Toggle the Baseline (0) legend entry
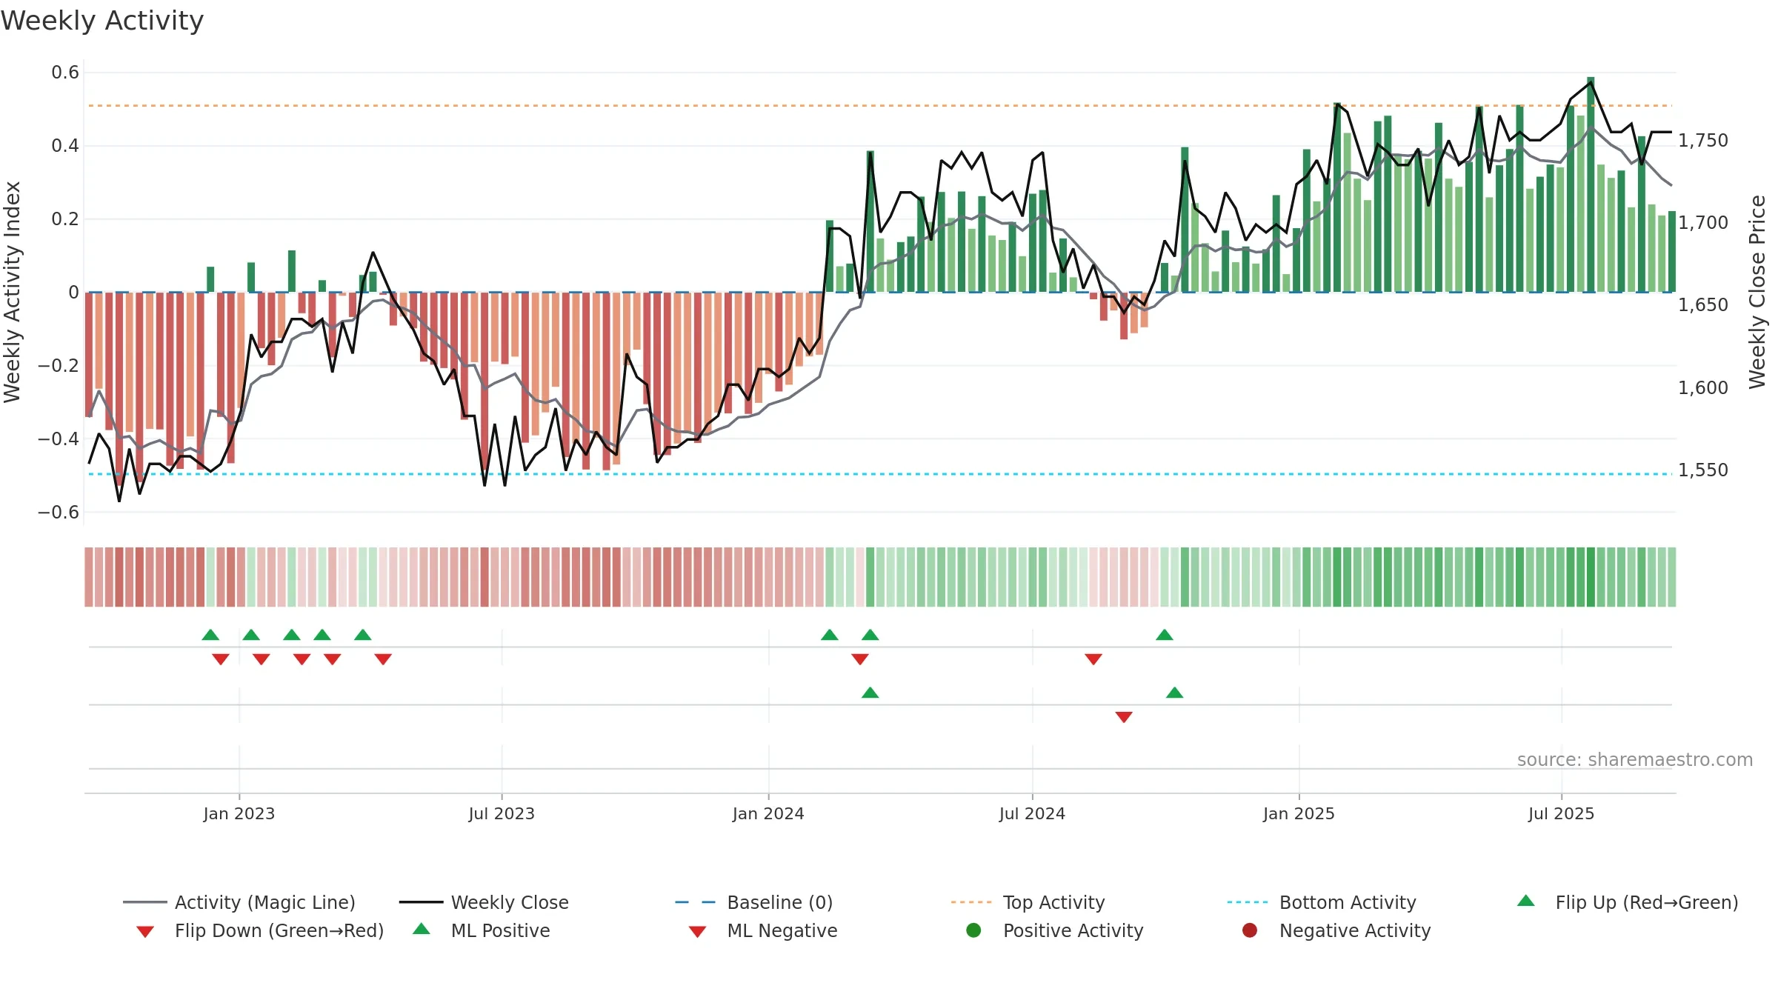Image resolution: width=1778 pixels, height=1000 pixels. tap(754, 902)
